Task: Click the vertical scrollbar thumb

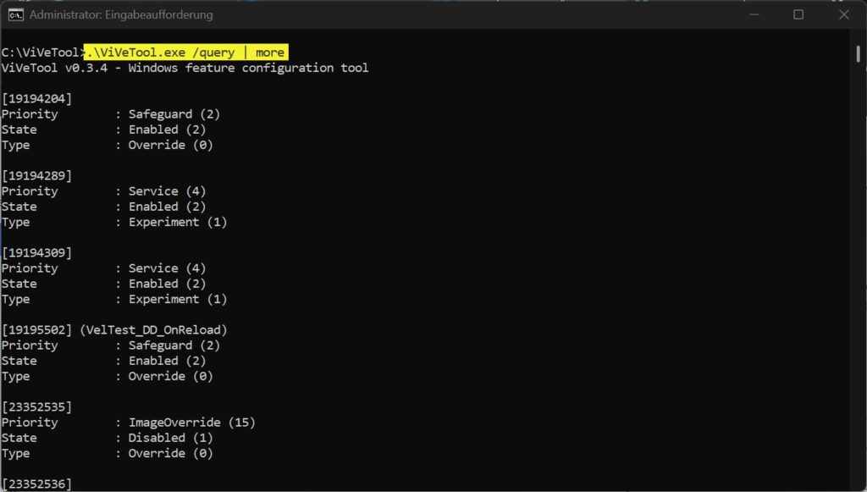Action: [859, 54]
